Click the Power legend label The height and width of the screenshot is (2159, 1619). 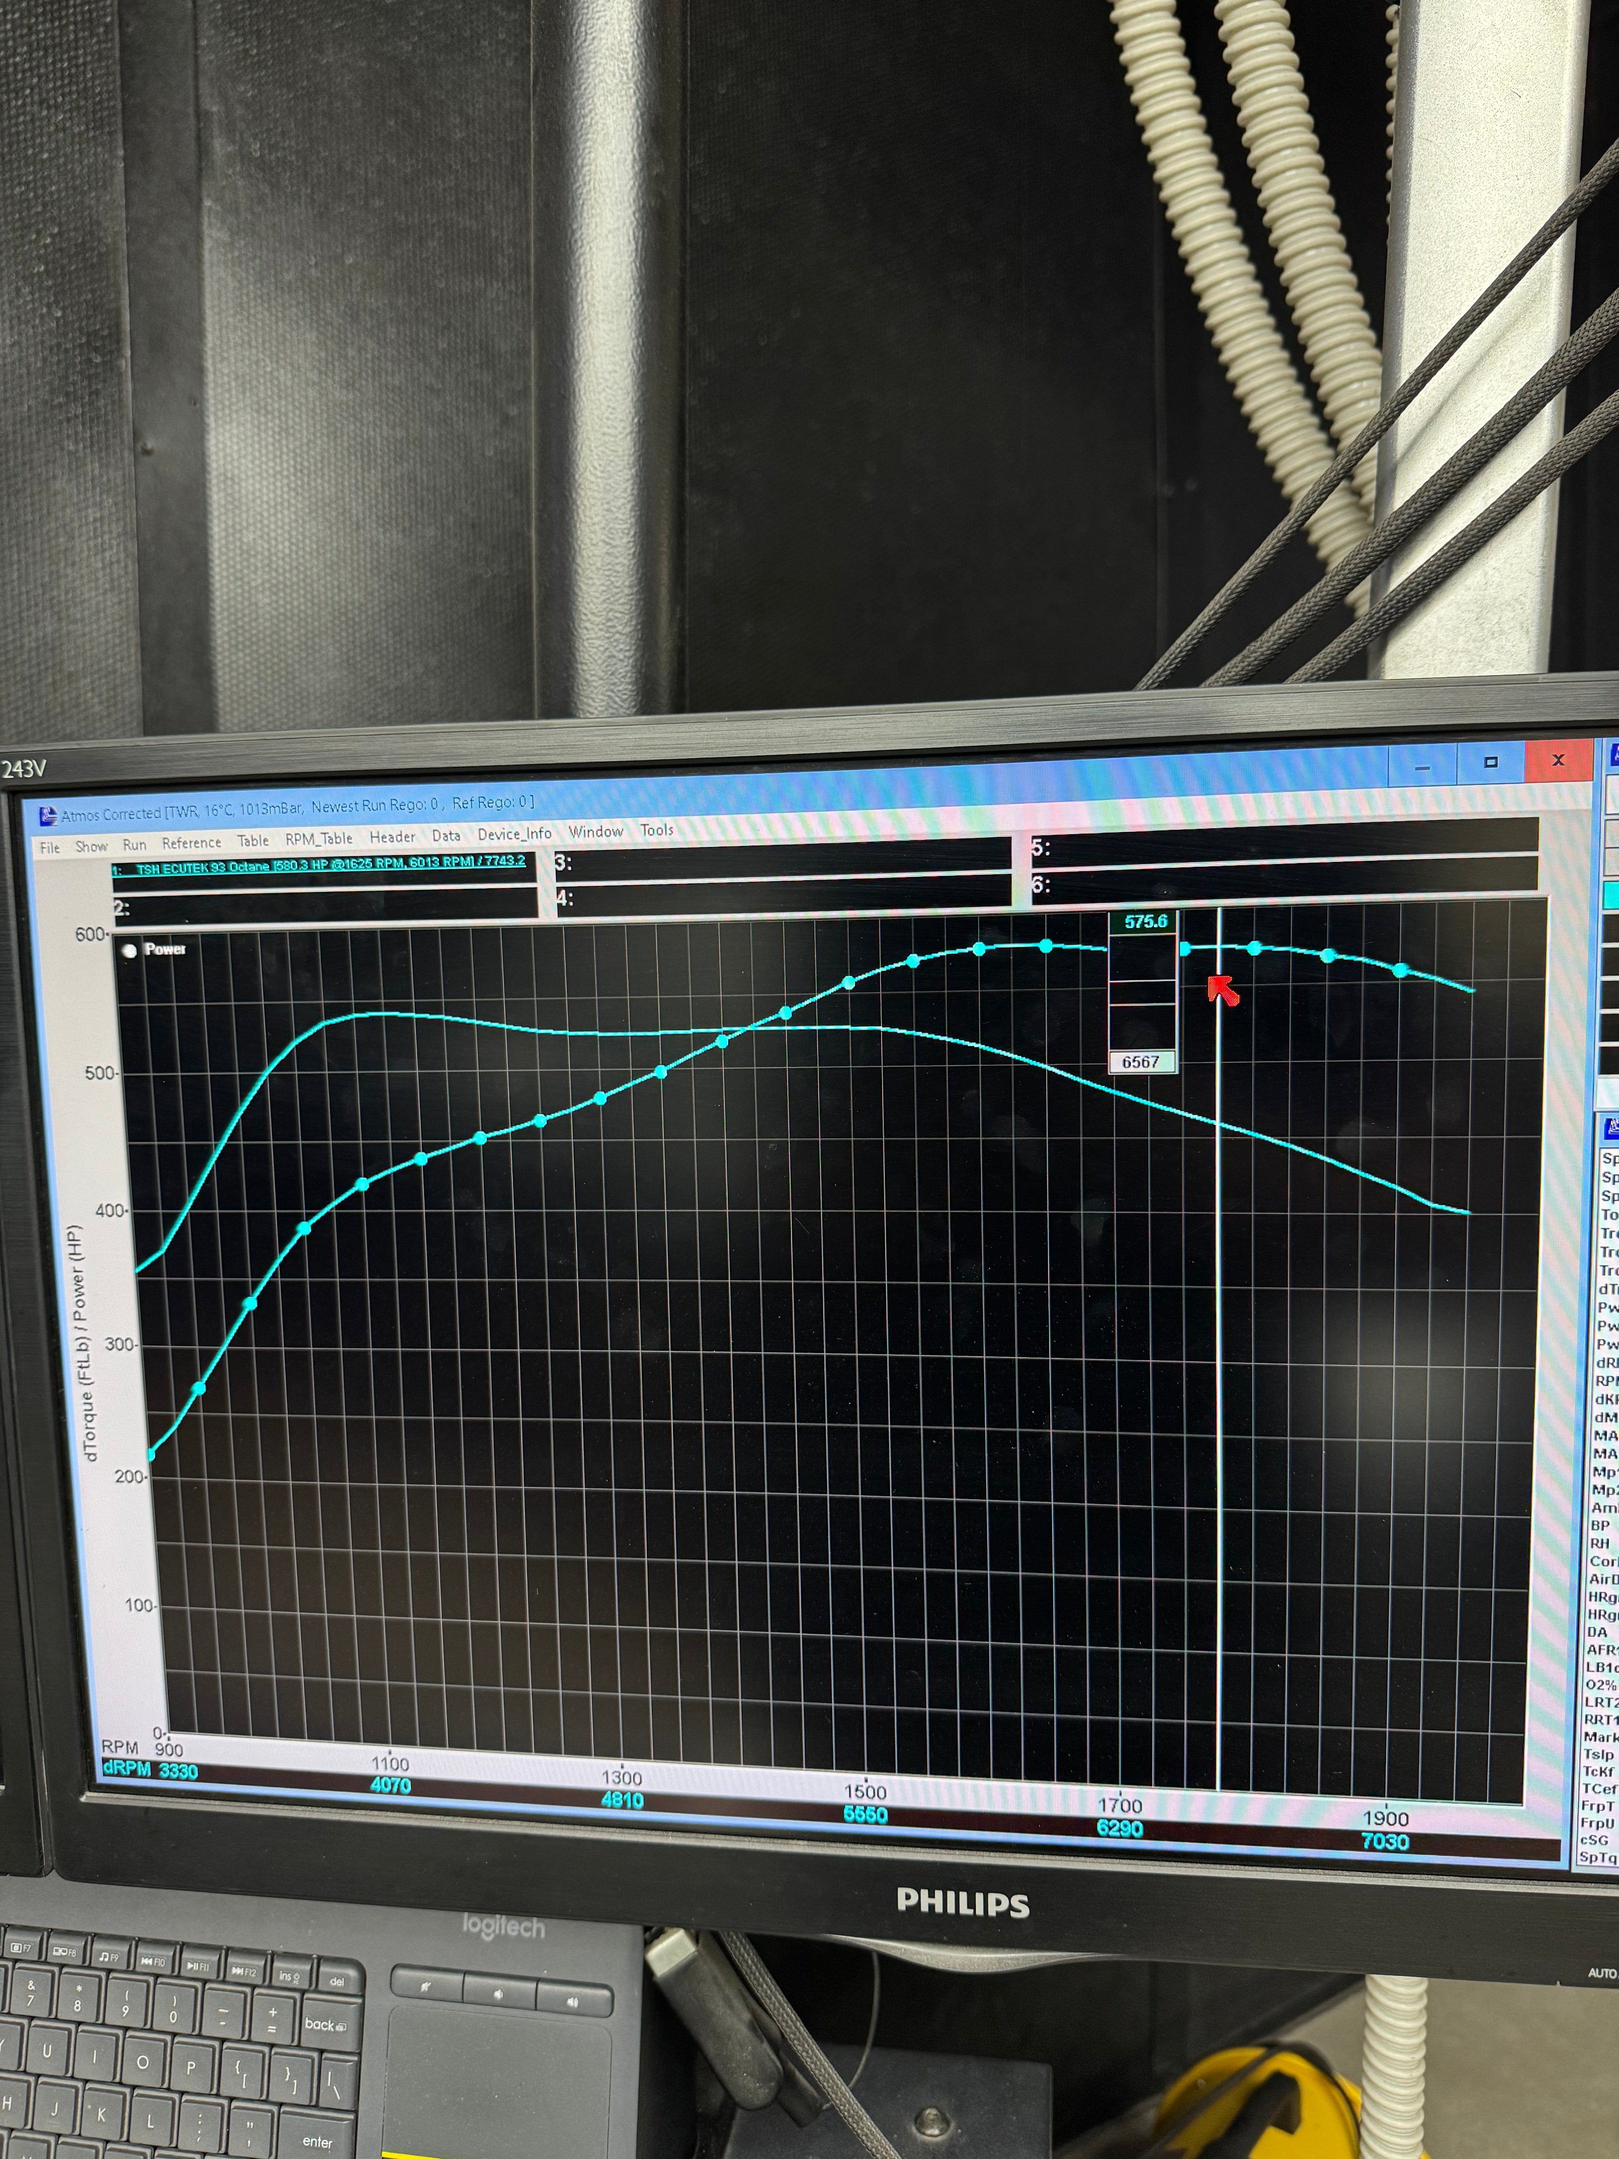point(165,949)
